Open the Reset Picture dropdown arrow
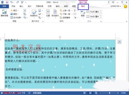Viewport: 129px width, 95px height. [27, 18]
